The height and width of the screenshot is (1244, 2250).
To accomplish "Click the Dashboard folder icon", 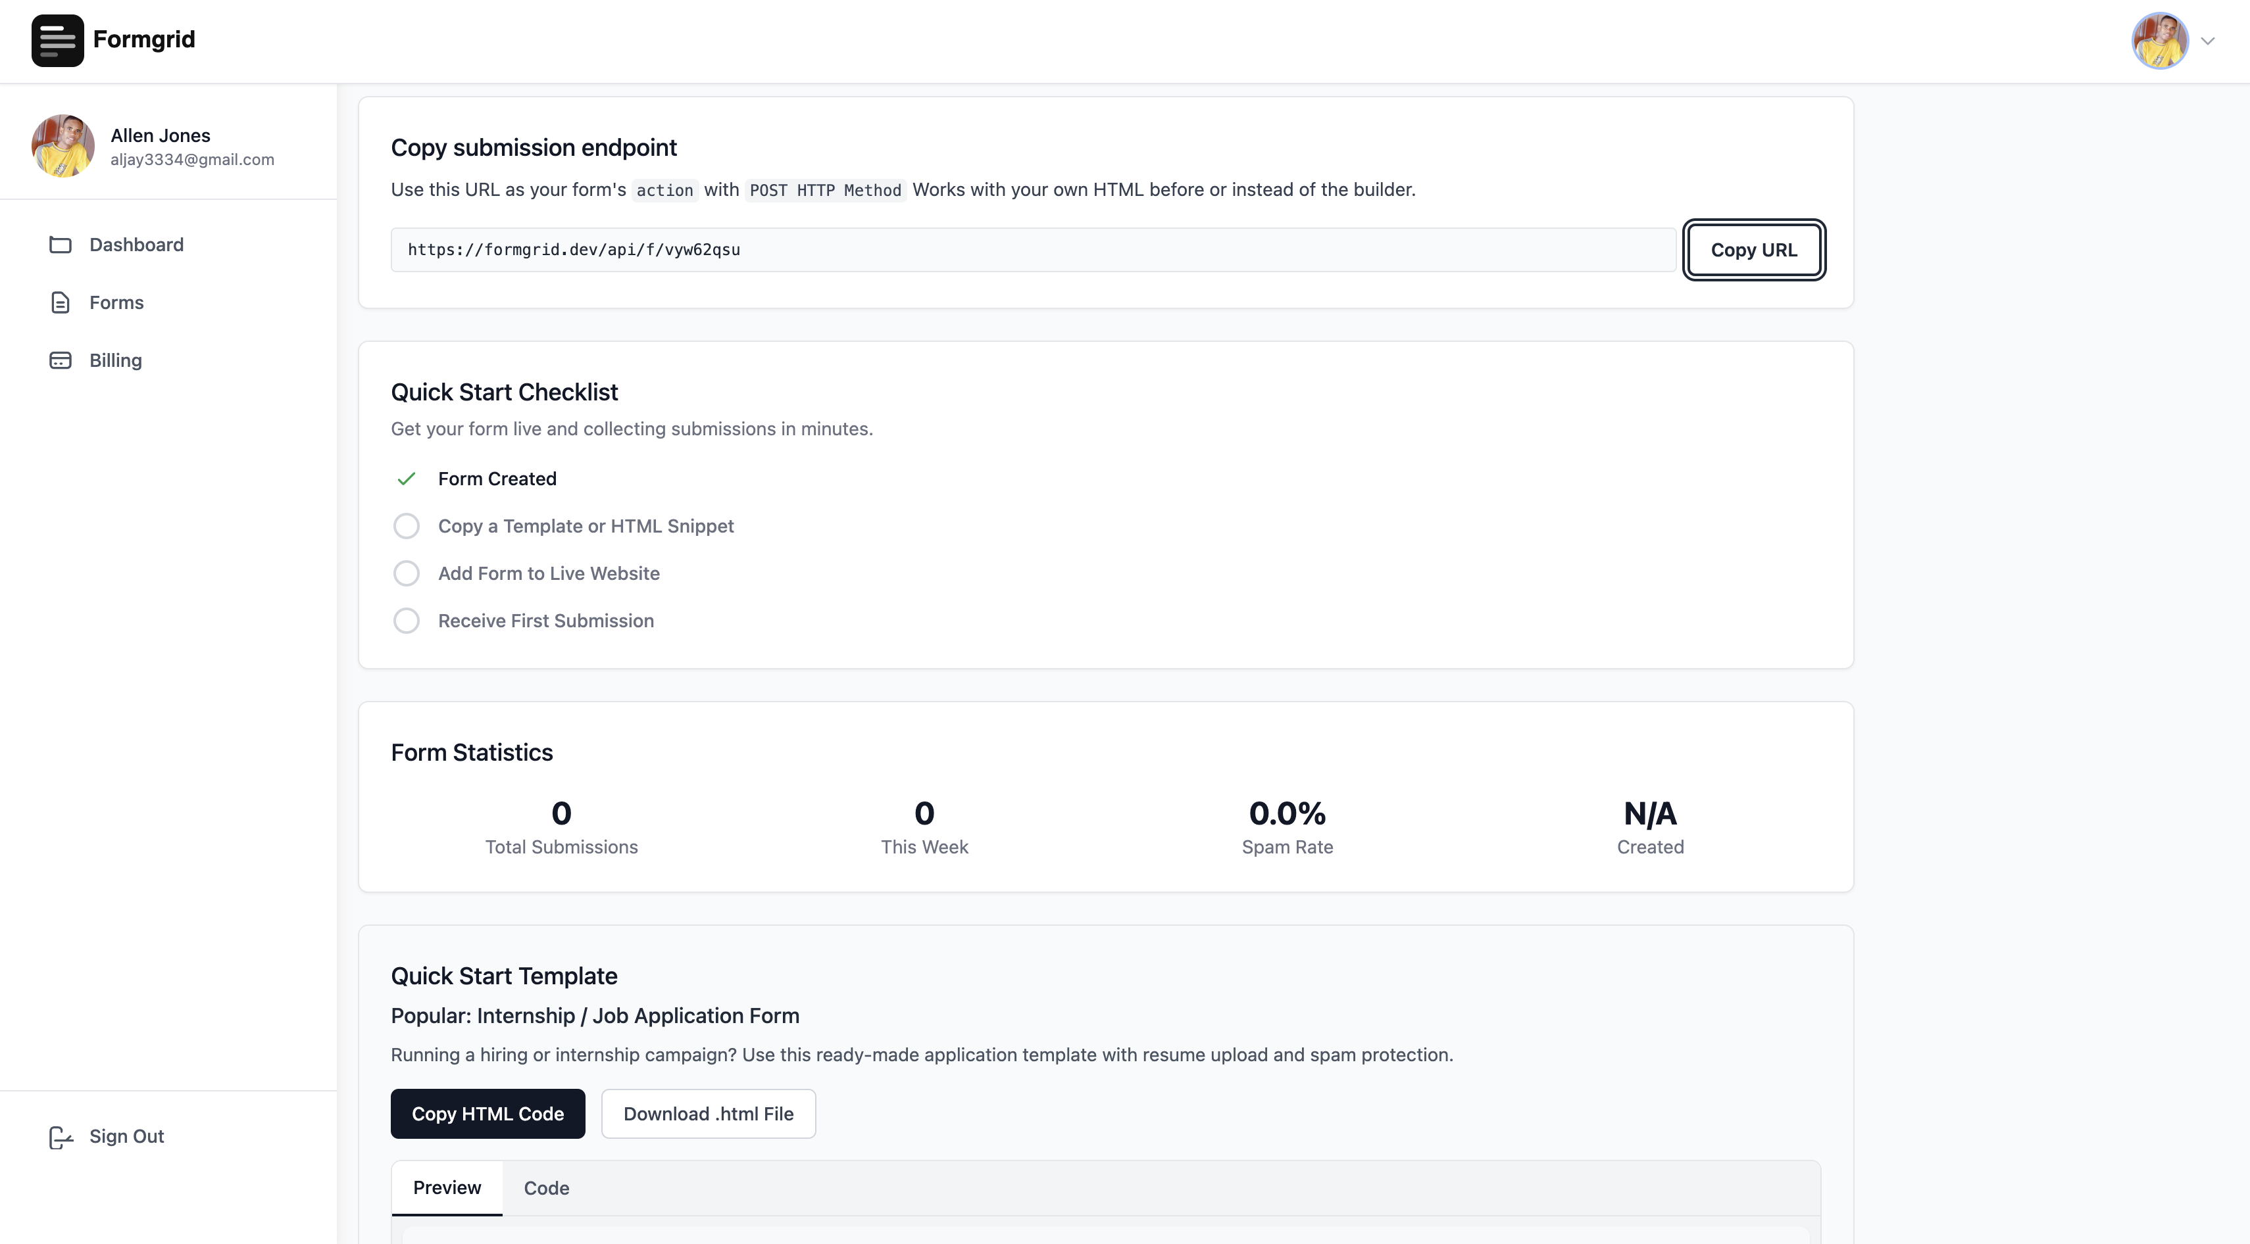I will click(61, 245).
